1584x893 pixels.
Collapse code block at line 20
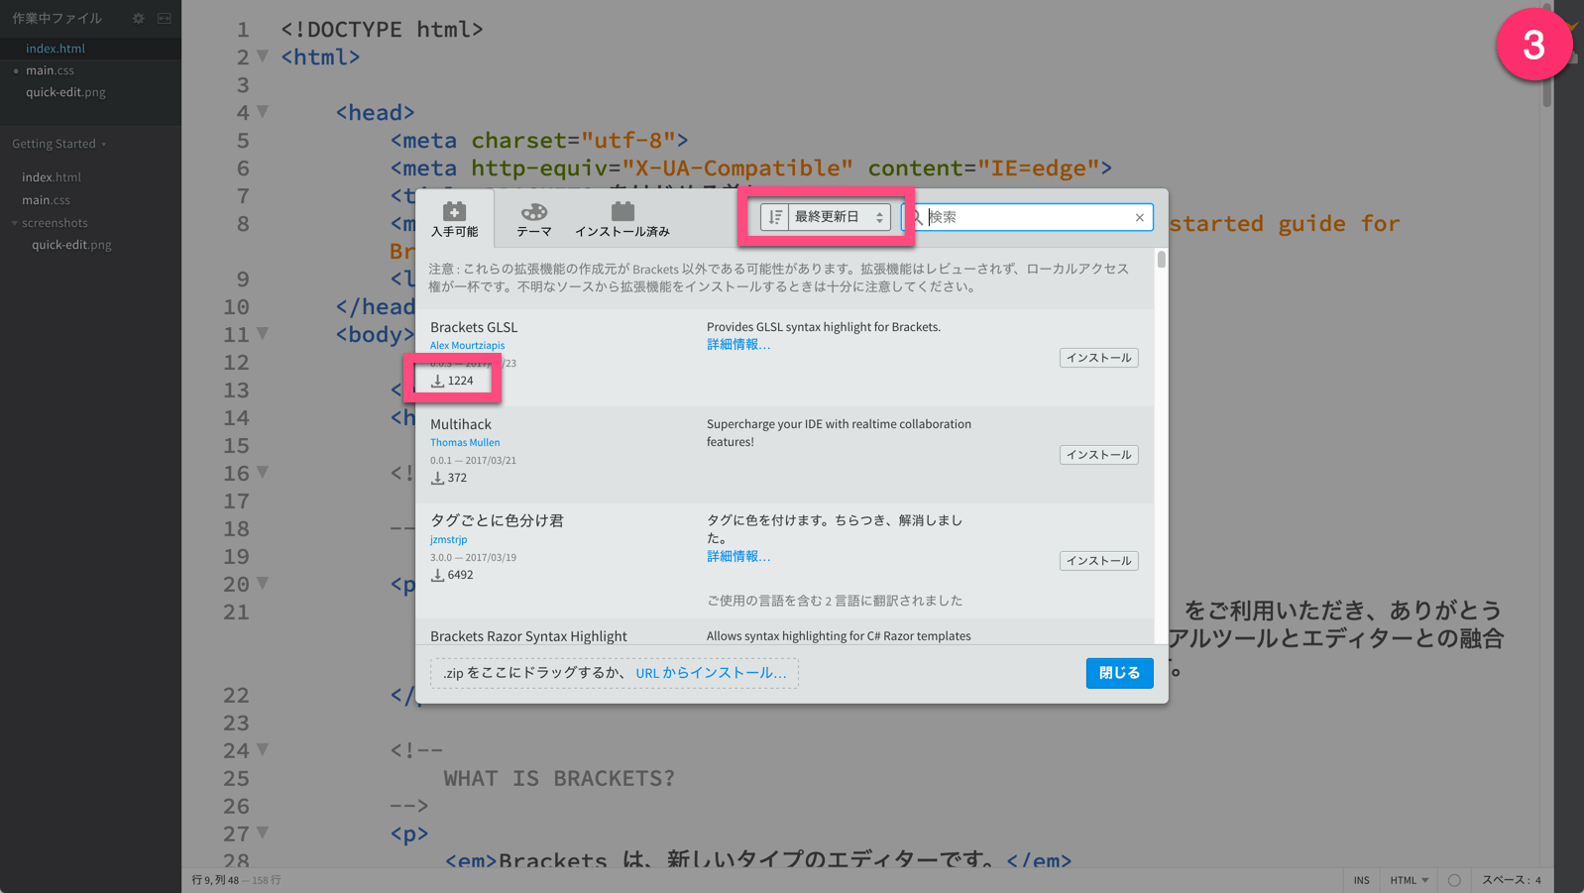(263, 584)
